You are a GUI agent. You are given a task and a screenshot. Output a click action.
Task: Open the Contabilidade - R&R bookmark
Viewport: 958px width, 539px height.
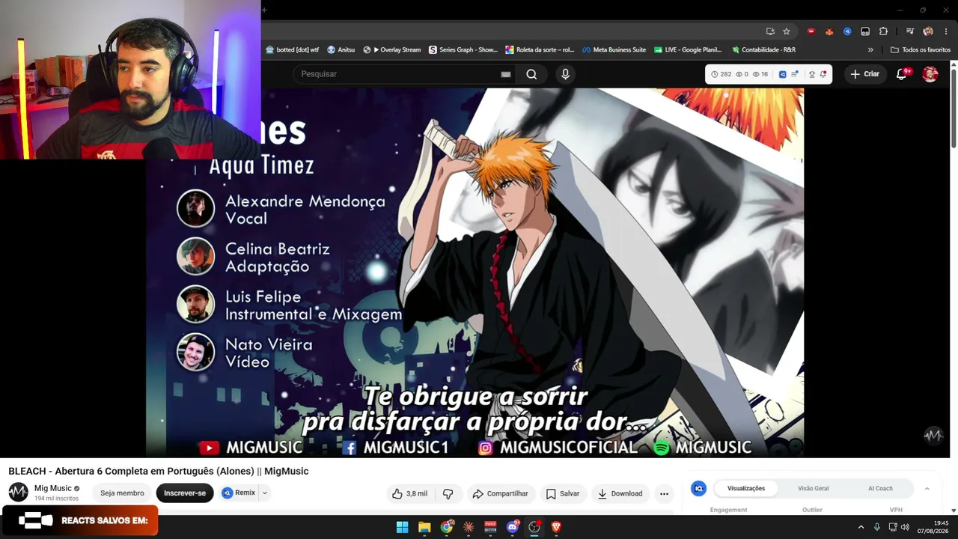click(x=763, y=50)
